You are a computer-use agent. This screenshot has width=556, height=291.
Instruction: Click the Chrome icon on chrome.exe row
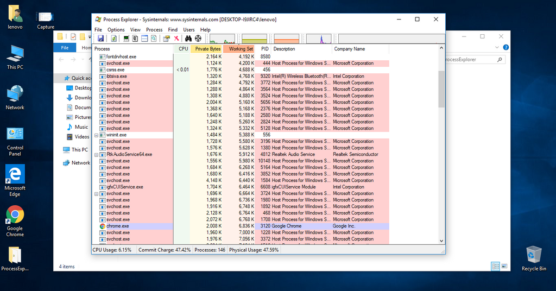(103, 226)
